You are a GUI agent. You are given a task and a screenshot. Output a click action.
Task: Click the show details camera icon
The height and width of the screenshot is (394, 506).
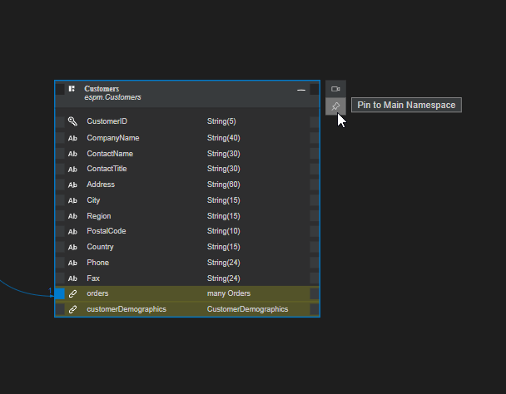pos(335,89)
